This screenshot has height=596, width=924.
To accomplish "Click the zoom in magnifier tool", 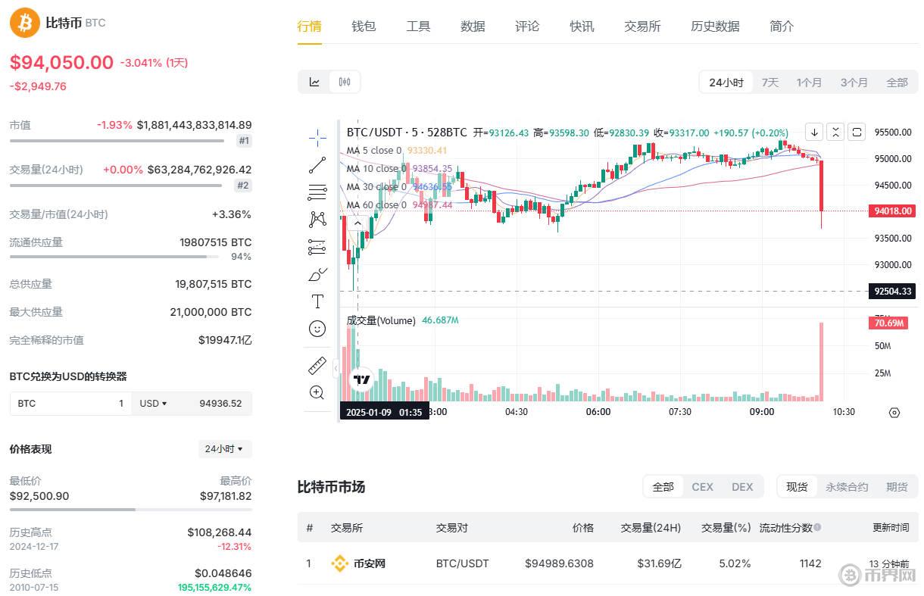I will coord(317,392).
